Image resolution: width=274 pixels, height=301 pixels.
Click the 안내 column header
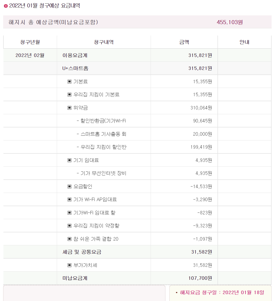(x=244, y=42)
